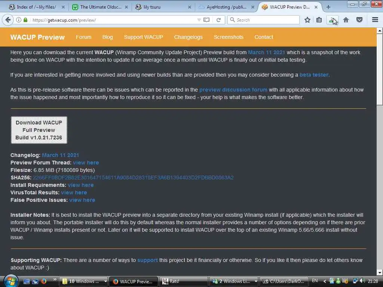Open the volume speaker tray icon

click(362, 281)
